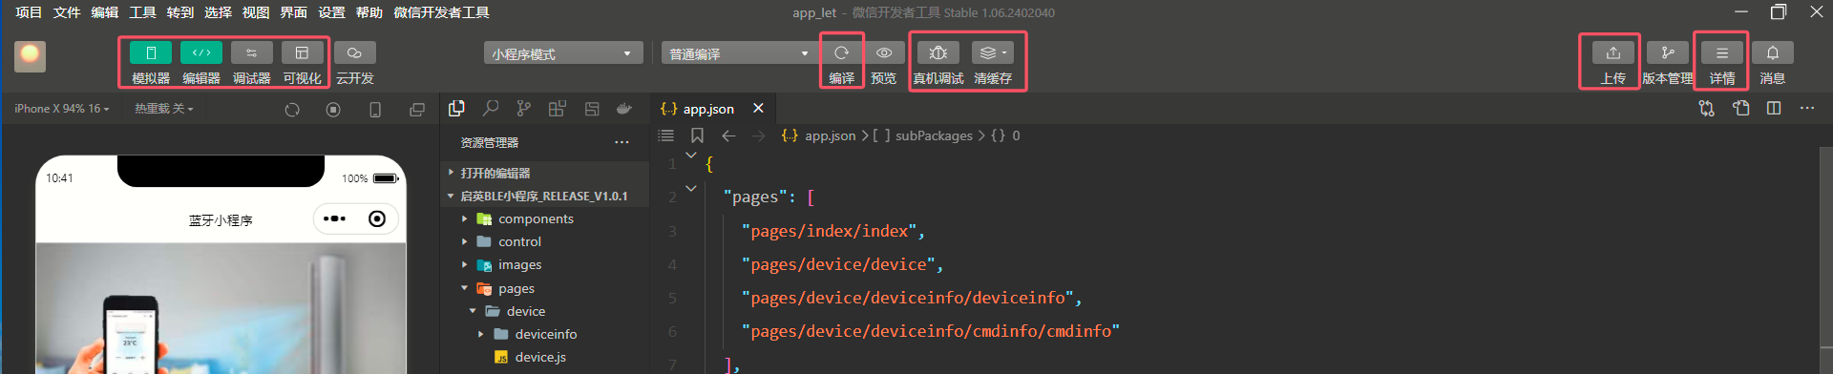Open the search view icon

[x=491, y=109]
